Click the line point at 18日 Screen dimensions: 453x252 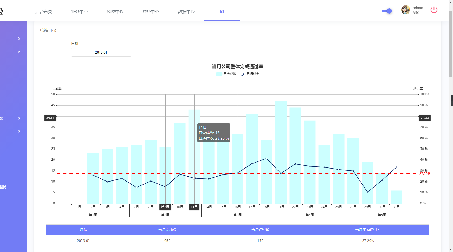pyautogui.click(x=266, y=158)
